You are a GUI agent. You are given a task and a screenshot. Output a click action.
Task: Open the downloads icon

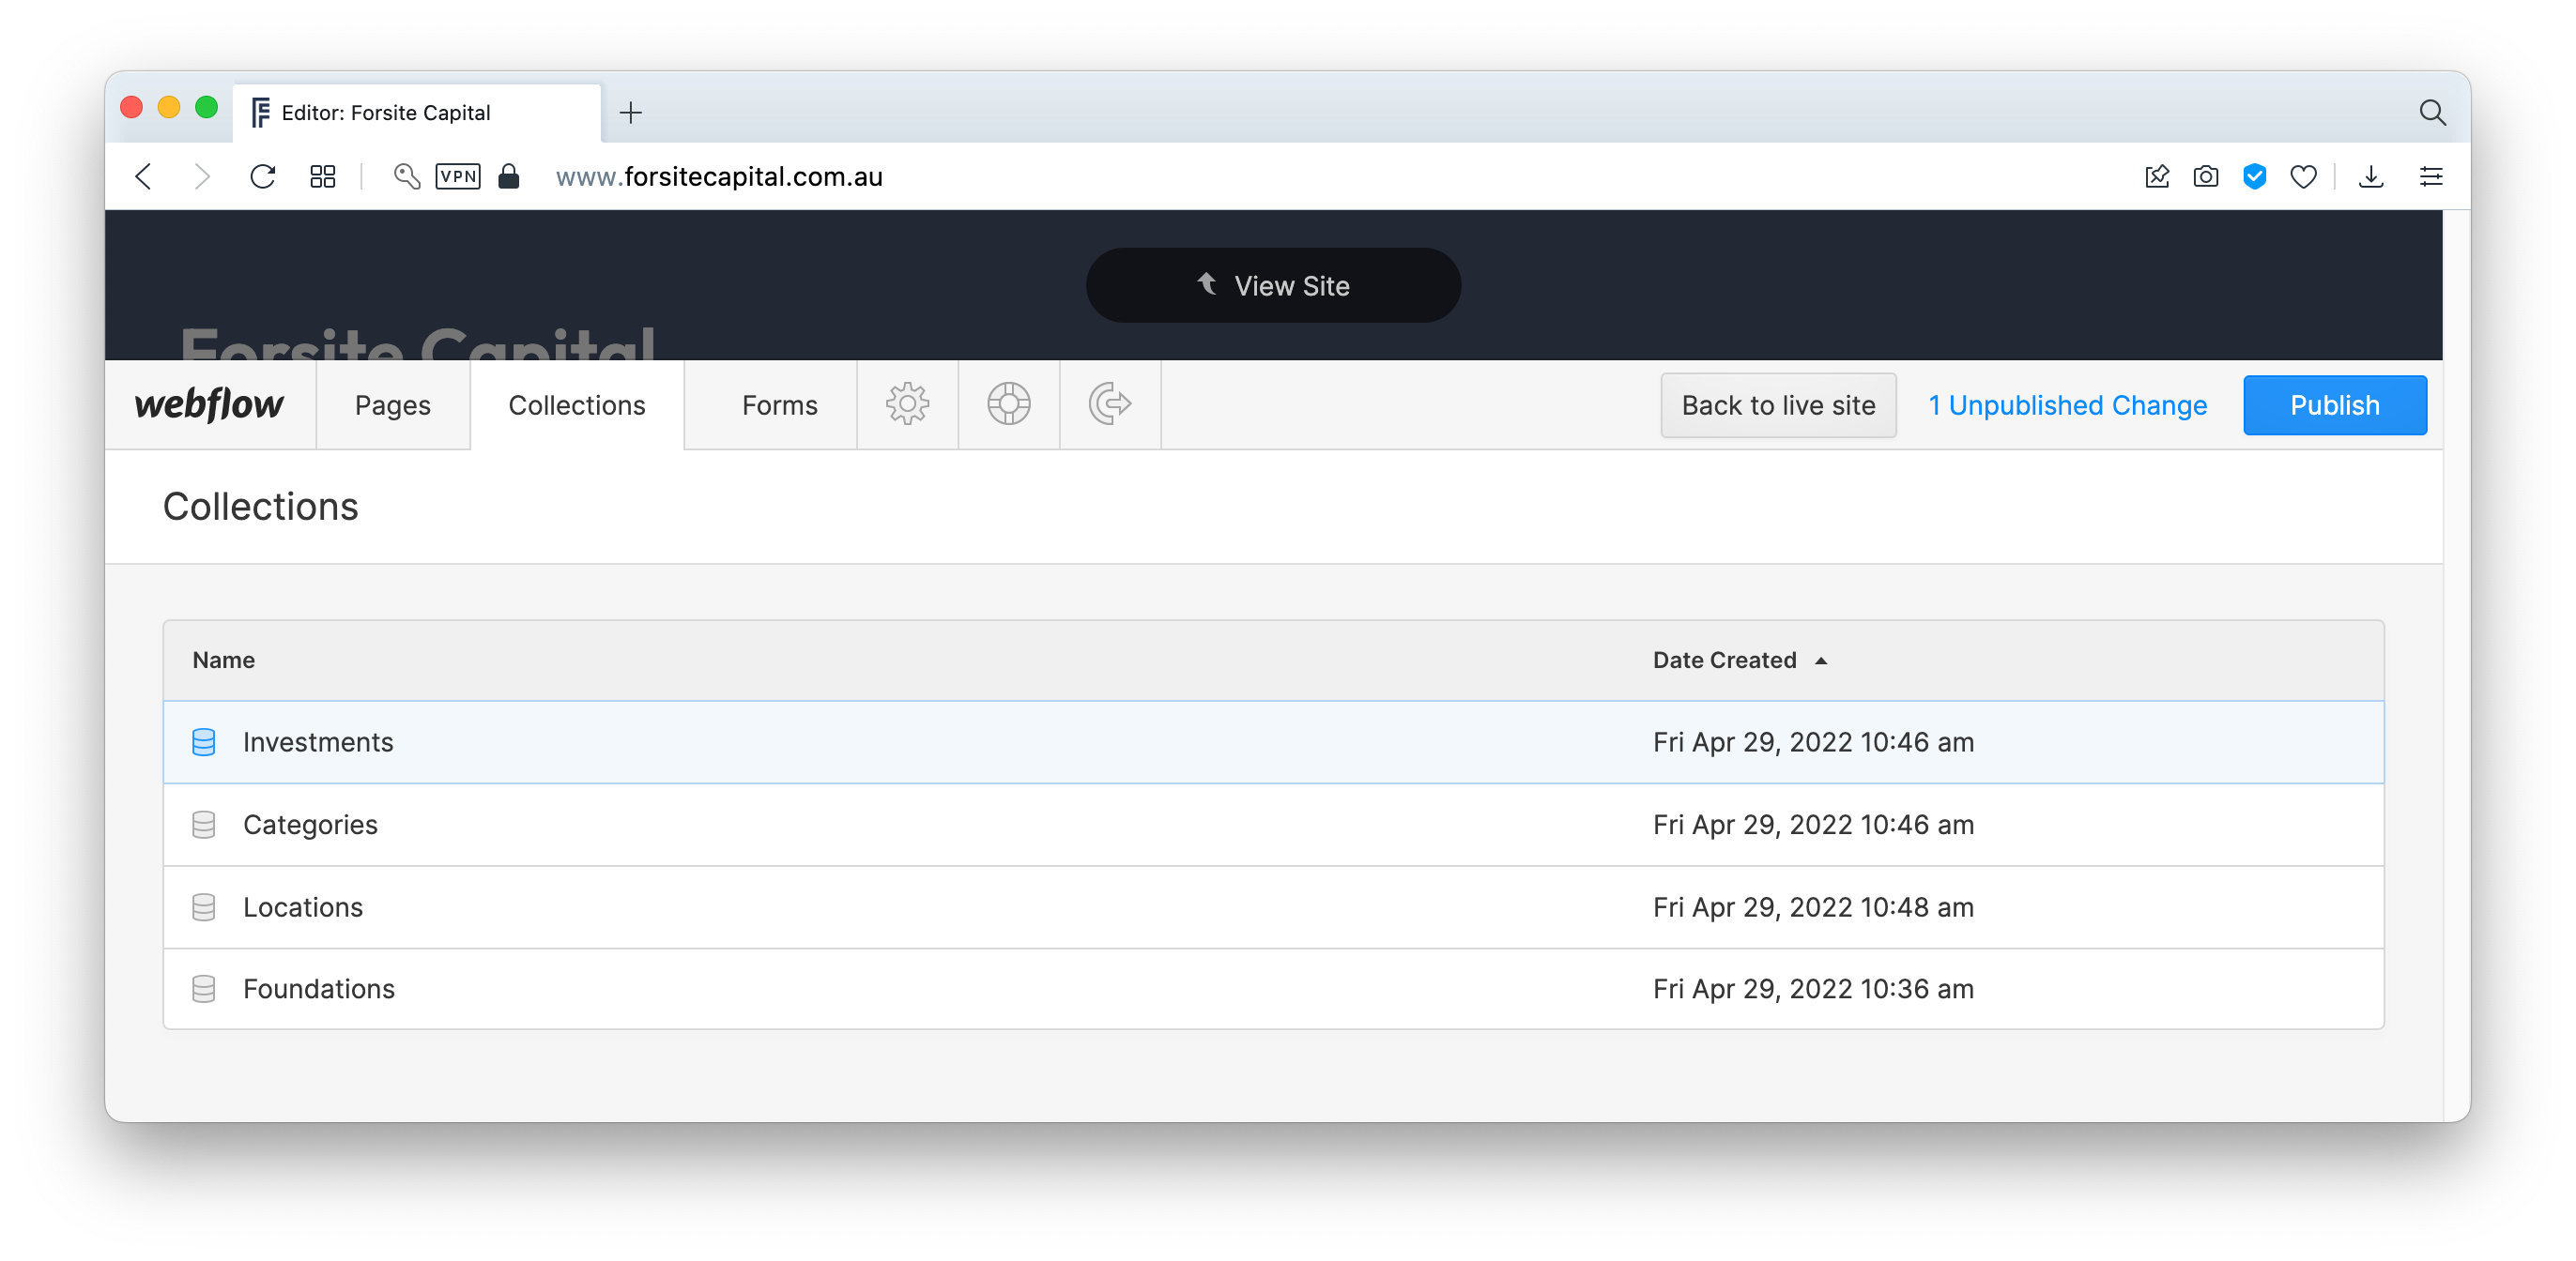[2370, 177]
